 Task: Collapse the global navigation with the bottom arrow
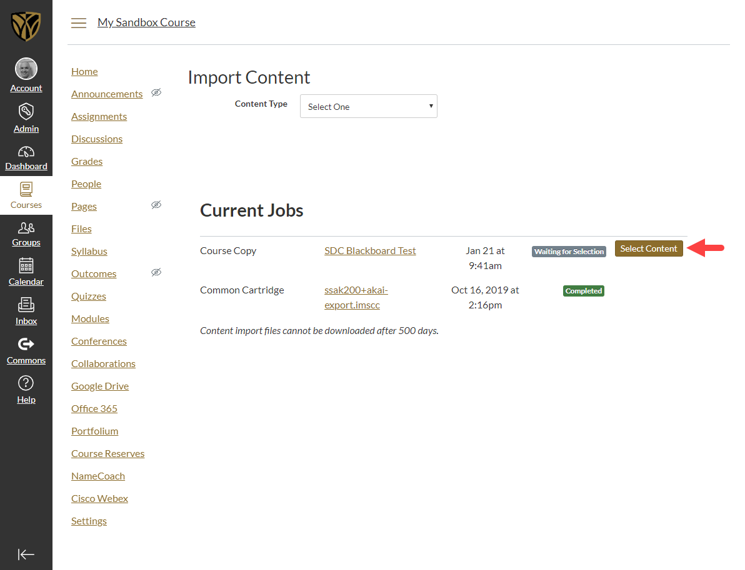pyautogui.click(x=26, y=554)
